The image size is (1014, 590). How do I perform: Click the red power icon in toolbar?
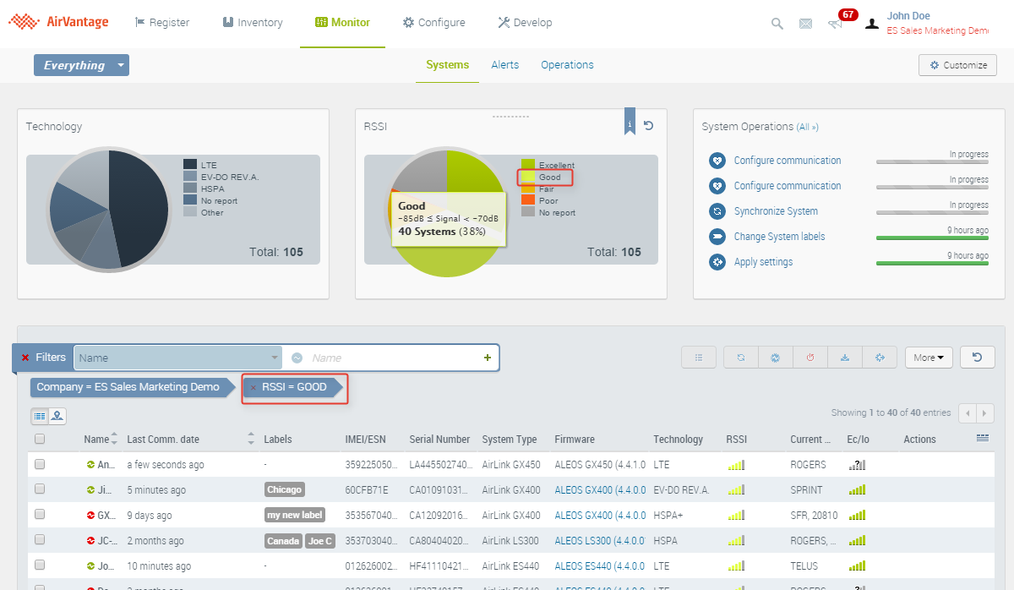810,358
